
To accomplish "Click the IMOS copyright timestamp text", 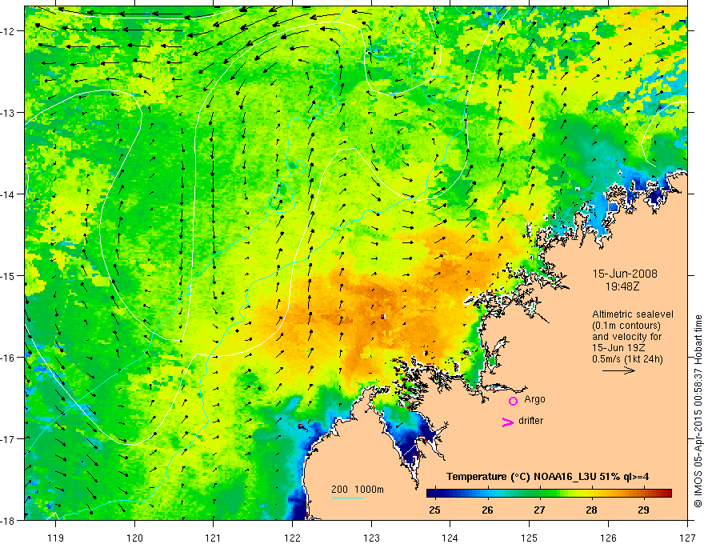I will click(x=698, y=411).
